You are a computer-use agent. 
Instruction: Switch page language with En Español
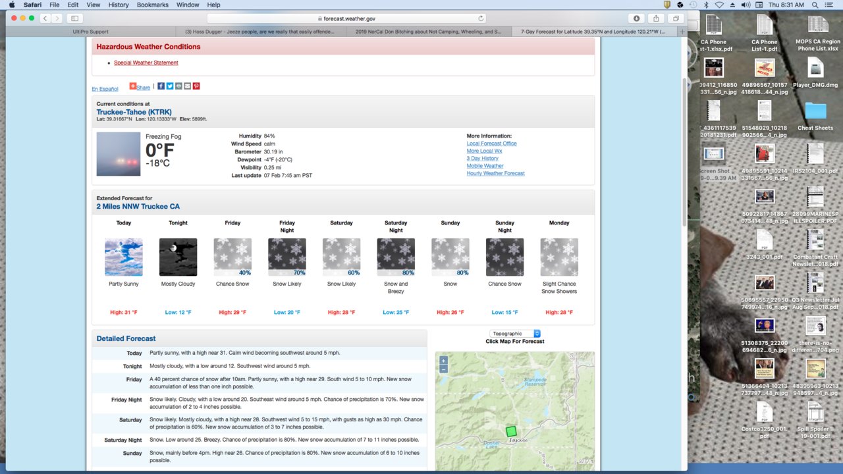105,89
